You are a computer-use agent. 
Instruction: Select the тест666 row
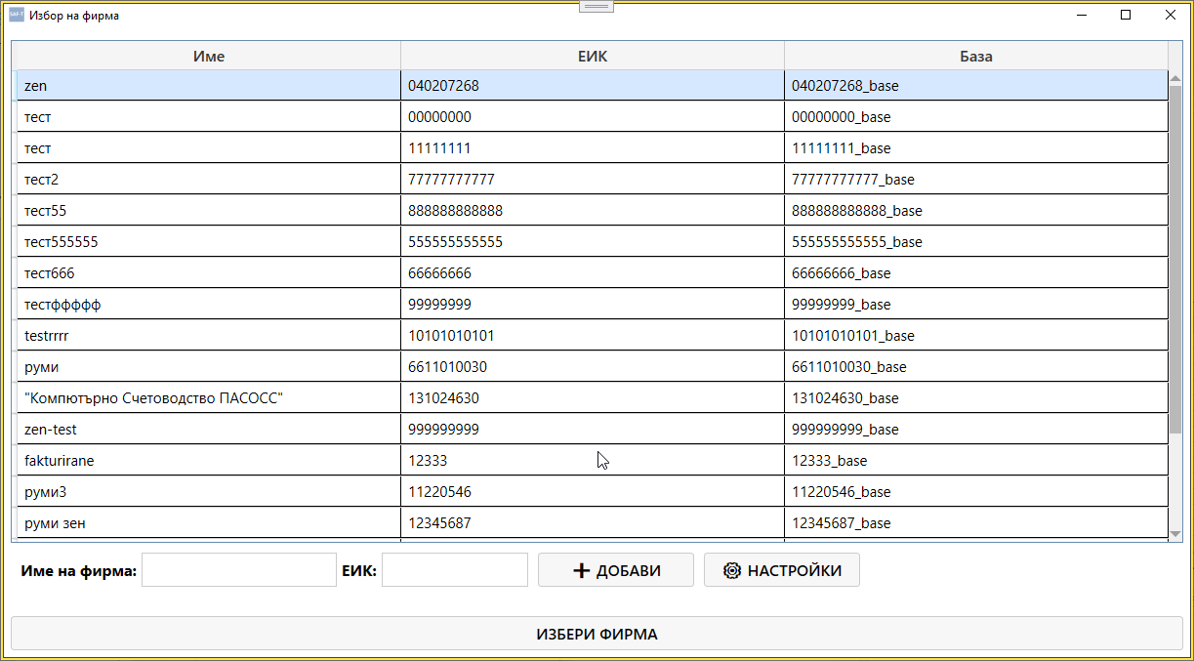(592, 273)
